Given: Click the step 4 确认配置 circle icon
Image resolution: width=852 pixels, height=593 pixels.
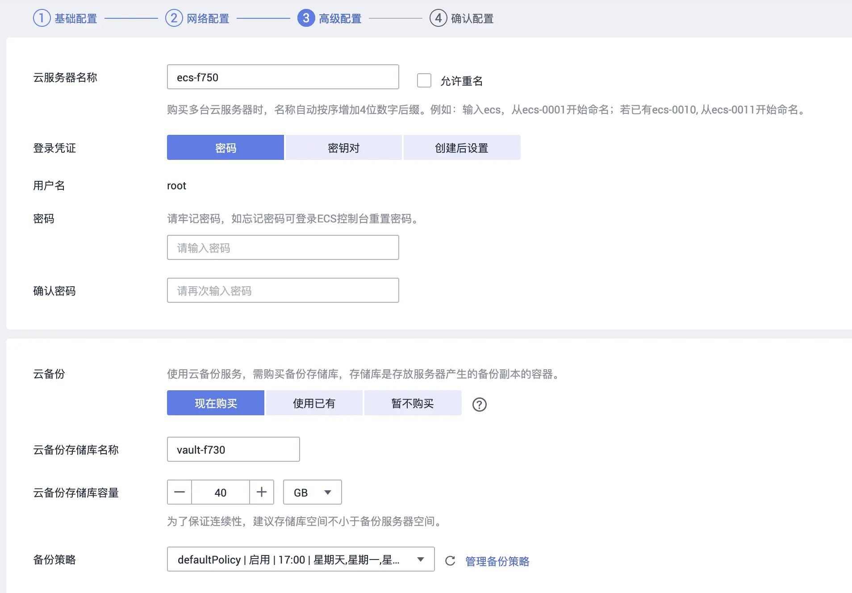Looking at the screenshot, I should click(x=439, y=18).
